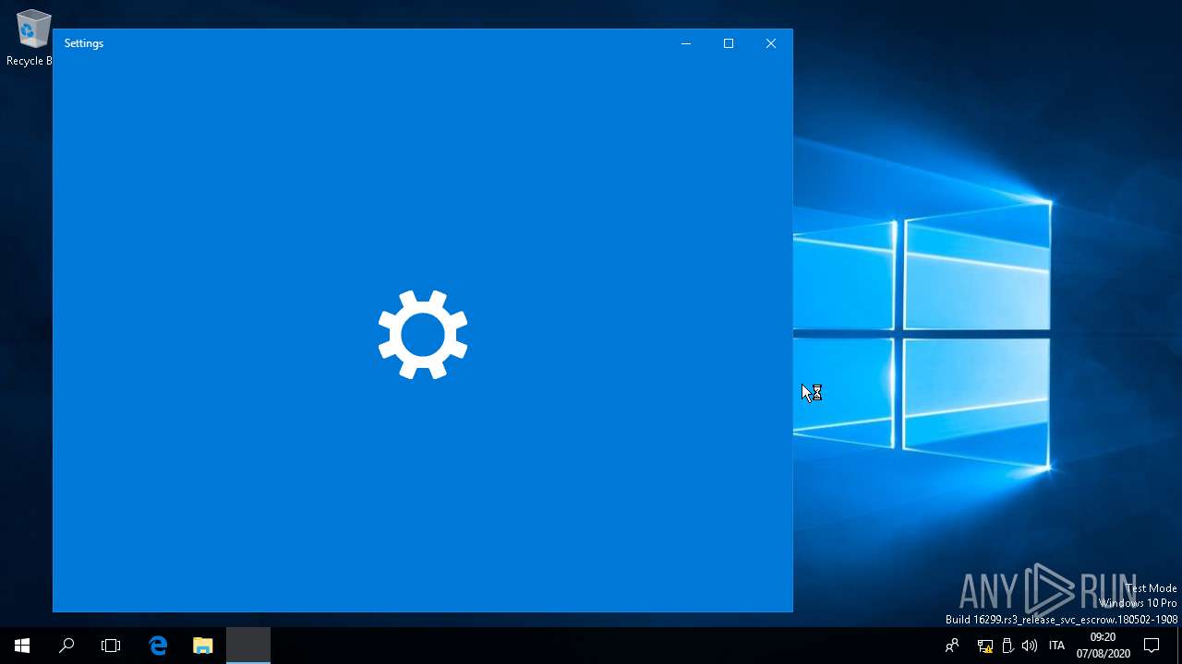Viewport: 1182px width, 664px height.
Task: Switch the ITA input language indicator
Action: [x=1056, y=646]
